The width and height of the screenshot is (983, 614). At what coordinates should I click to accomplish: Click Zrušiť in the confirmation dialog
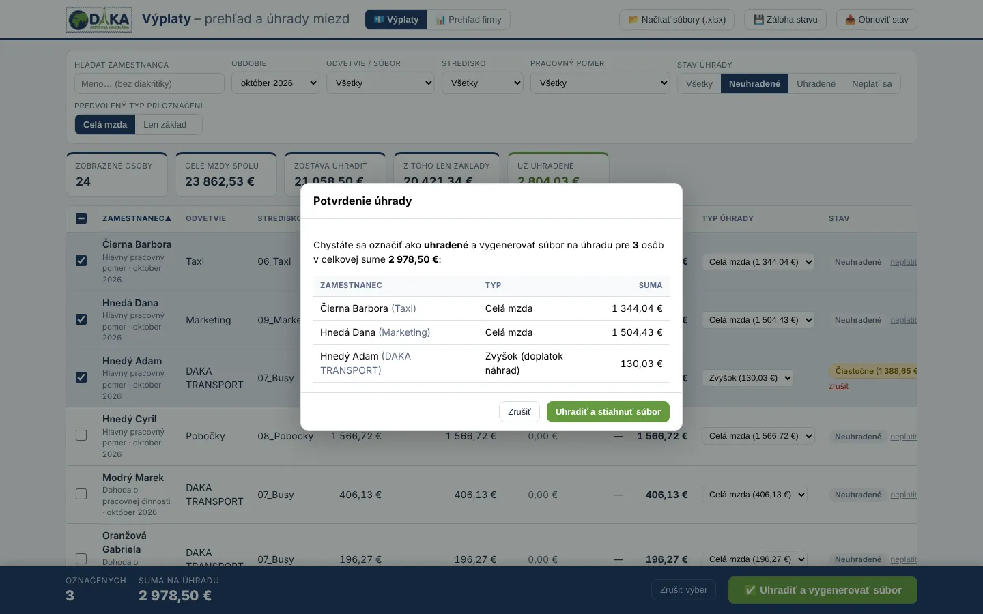[x=519, y=412]
